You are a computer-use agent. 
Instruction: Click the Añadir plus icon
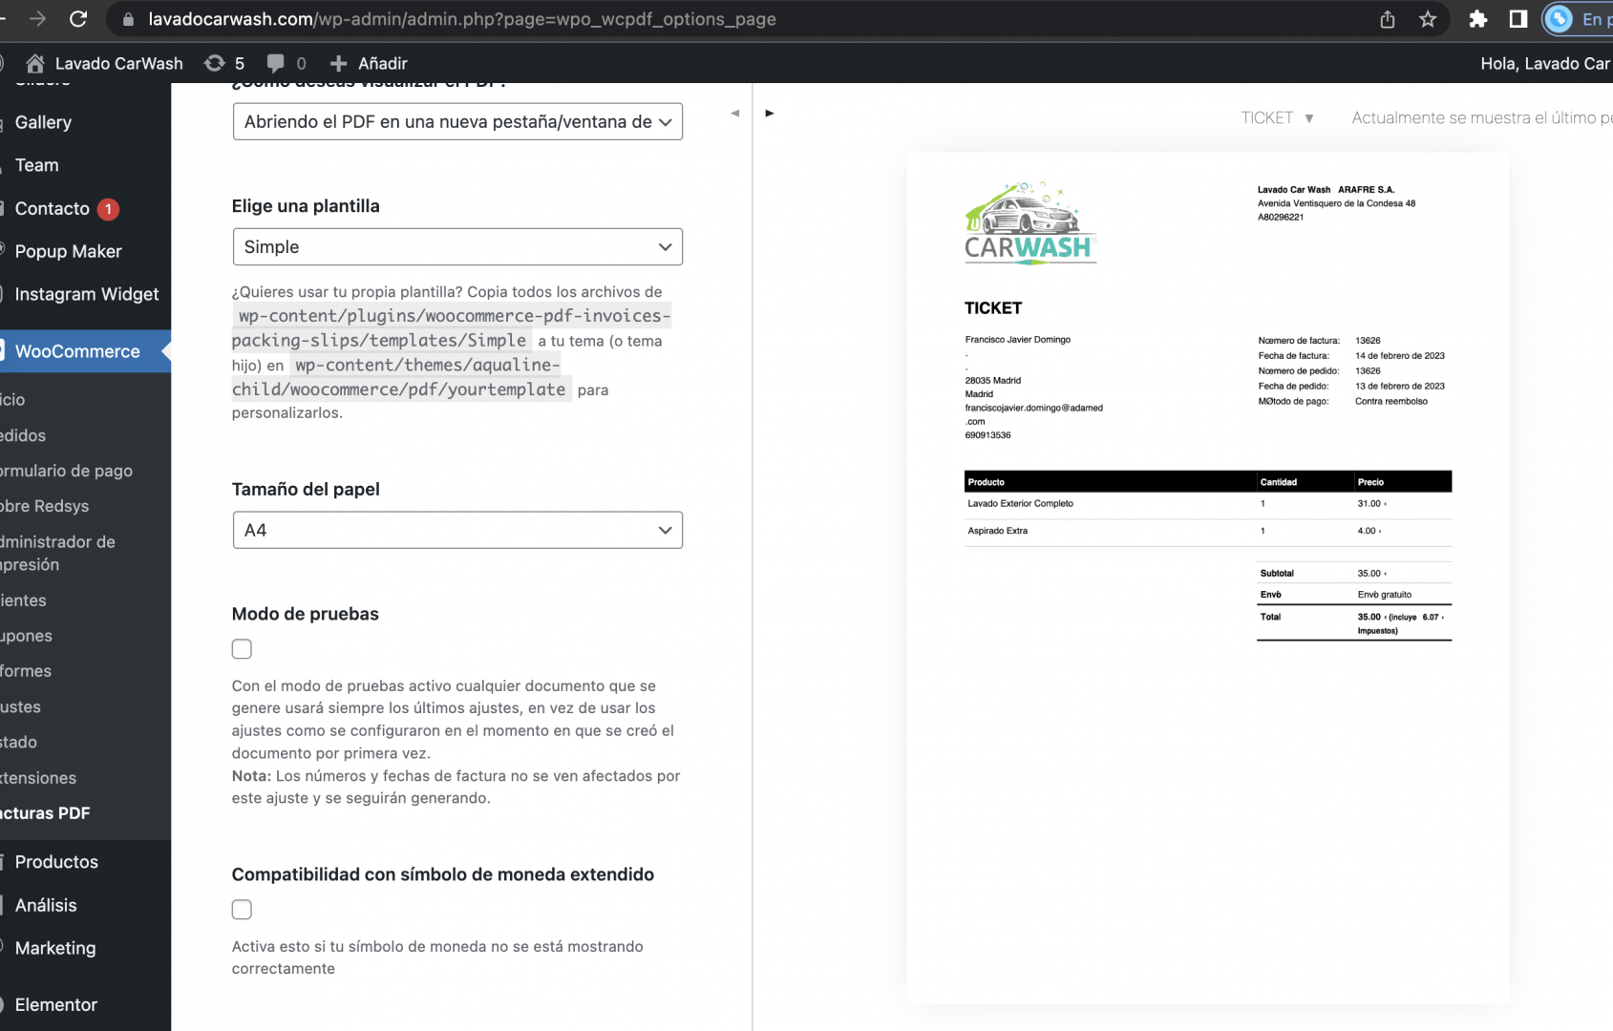338,63
